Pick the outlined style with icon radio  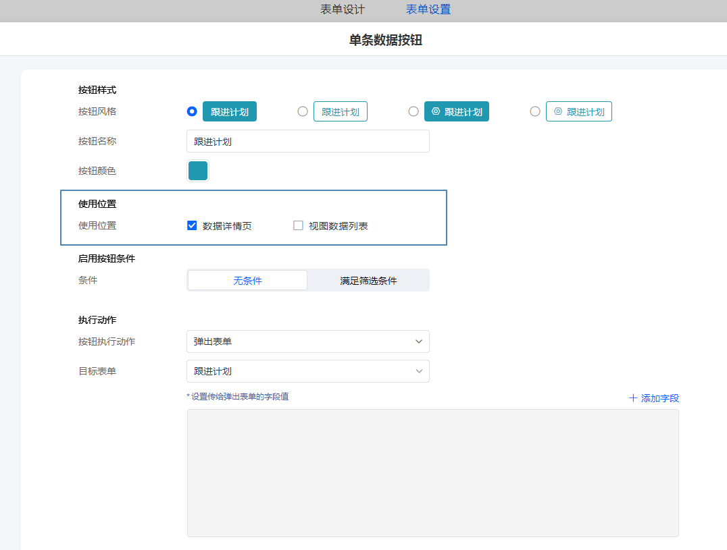pos(535,111)
